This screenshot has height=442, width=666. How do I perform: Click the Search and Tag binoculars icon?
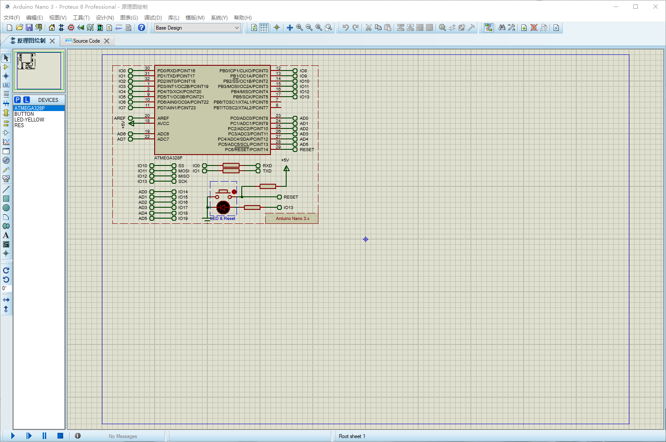[x=502, y=27]
